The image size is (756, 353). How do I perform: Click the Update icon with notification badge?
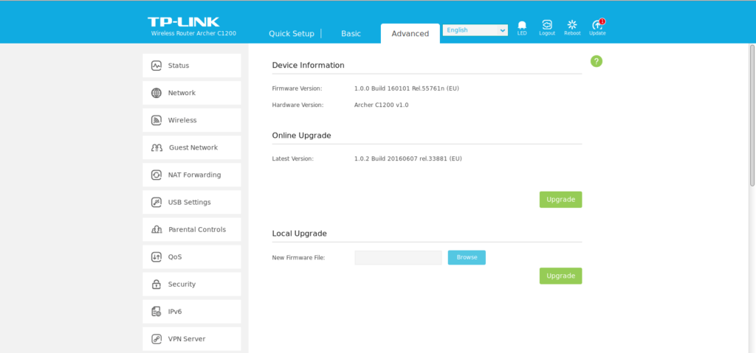click(x=597, y=26)
